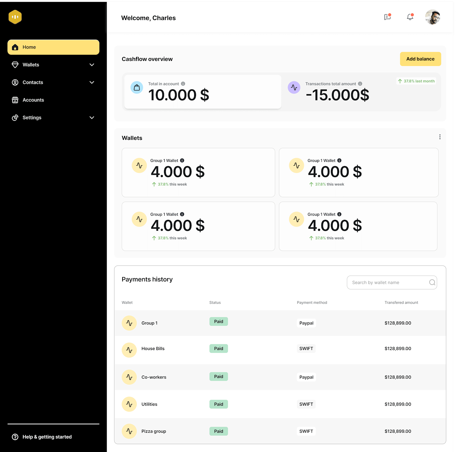456x452 pixels.
Task: Click the House Bills row activity icon
Action: (129, 350)
